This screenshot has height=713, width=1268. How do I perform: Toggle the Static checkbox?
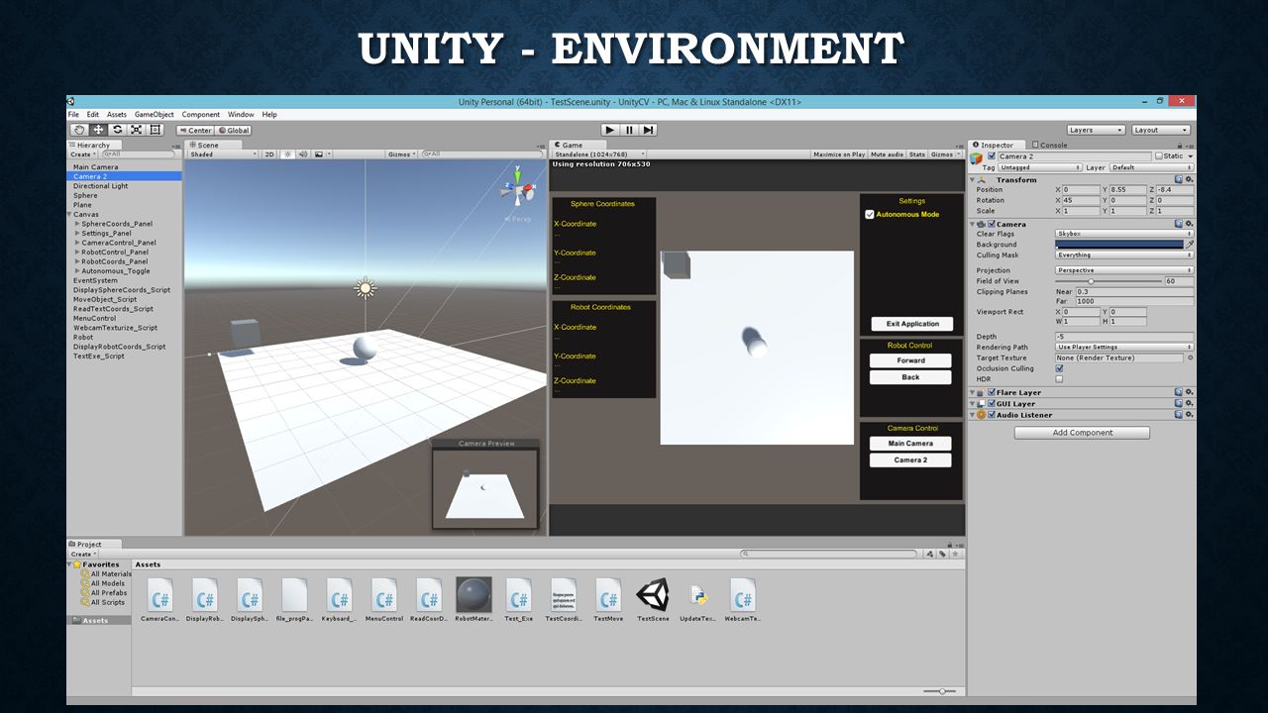click(x=1159, y=156)
